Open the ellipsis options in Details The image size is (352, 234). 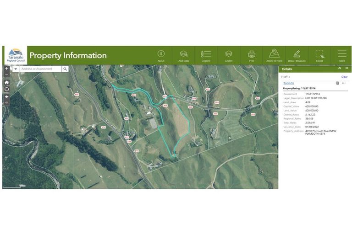(x=344, y=83)
